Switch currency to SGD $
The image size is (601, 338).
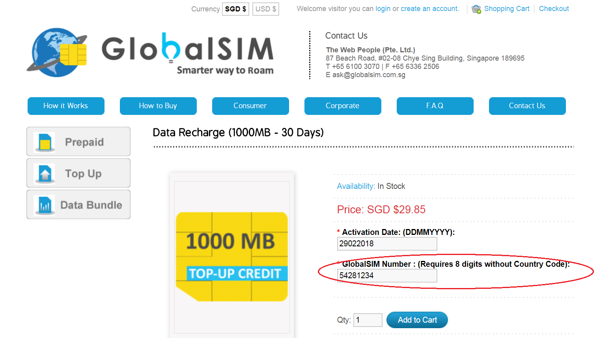tap(236, 9)
